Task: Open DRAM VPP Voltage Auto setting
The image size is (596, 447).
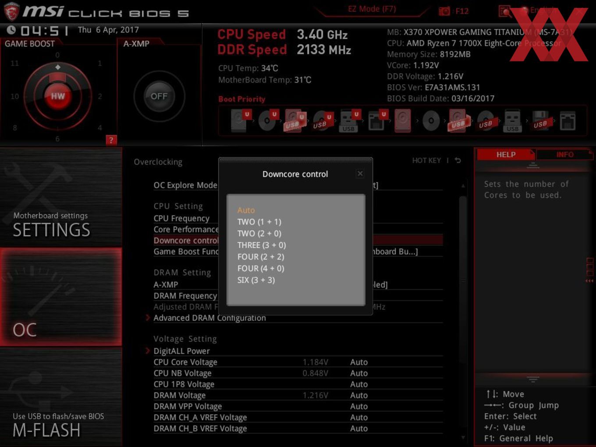Action: (359, 406)
